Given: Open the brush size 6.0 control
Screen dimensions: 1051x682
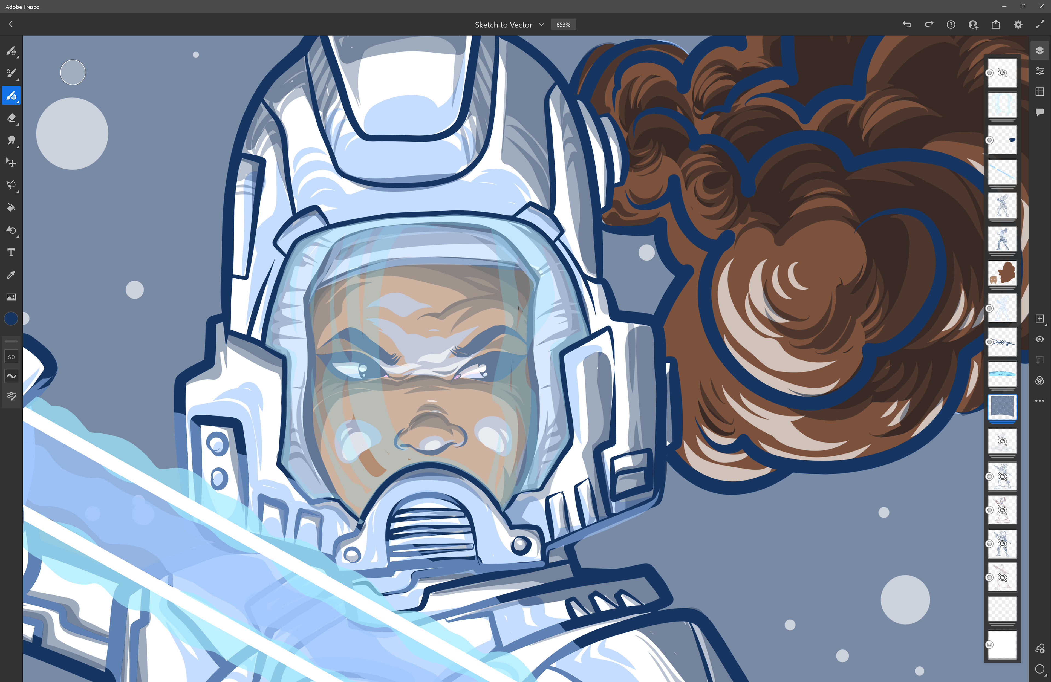Looking at the screenshot, I should click(11, 357).
